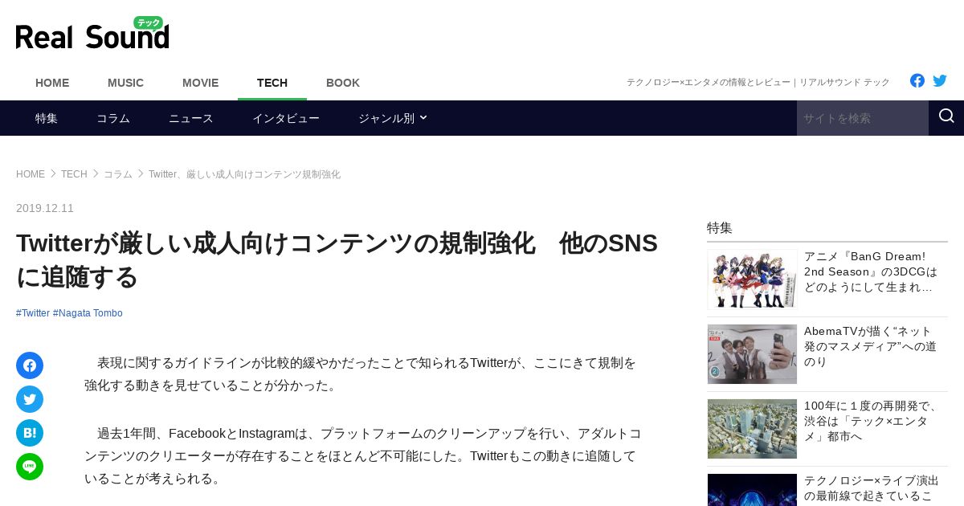Click the live stage production thumbnail

pos(752,490)
